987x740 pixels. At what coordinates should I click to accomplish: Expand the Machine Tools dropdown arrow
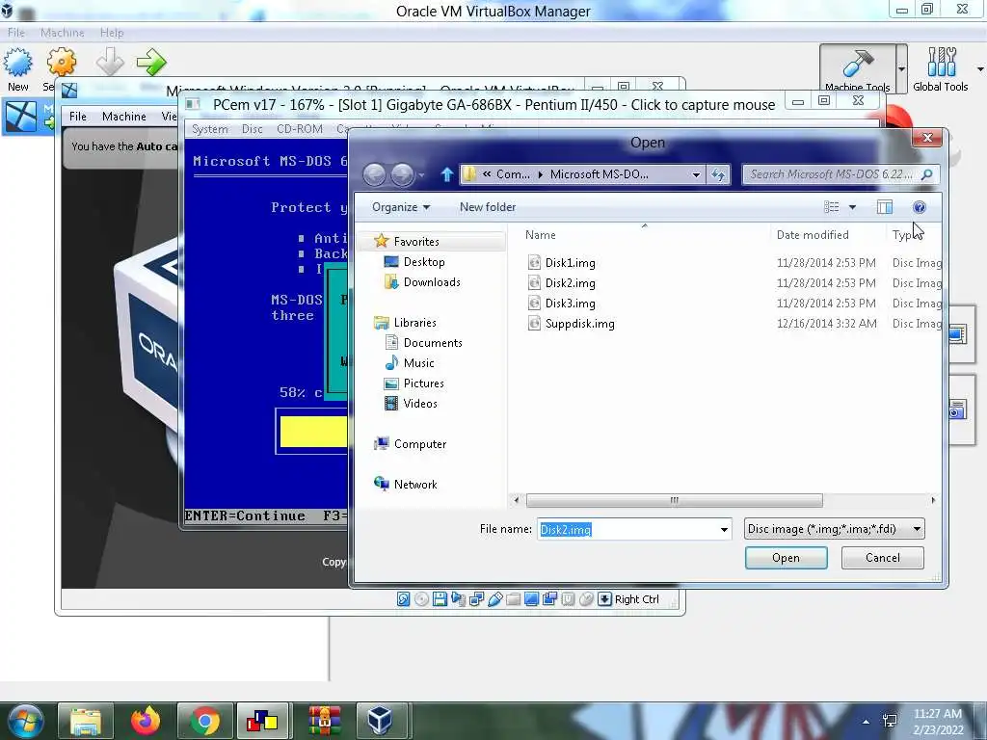click(x=901, y=68)
